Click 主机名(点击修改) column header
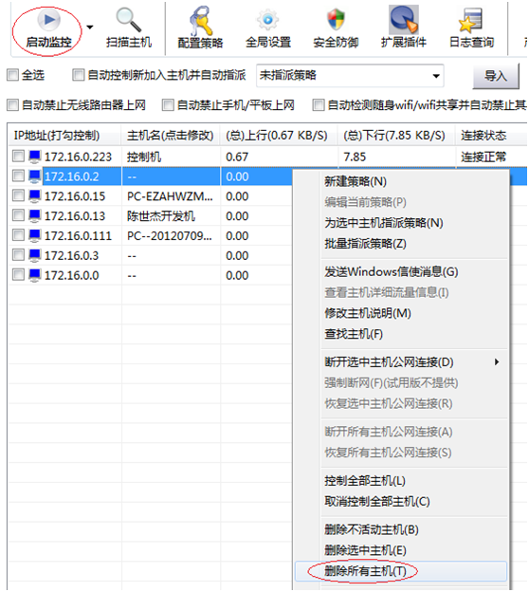The image size is (529, 592). [170, 135]
